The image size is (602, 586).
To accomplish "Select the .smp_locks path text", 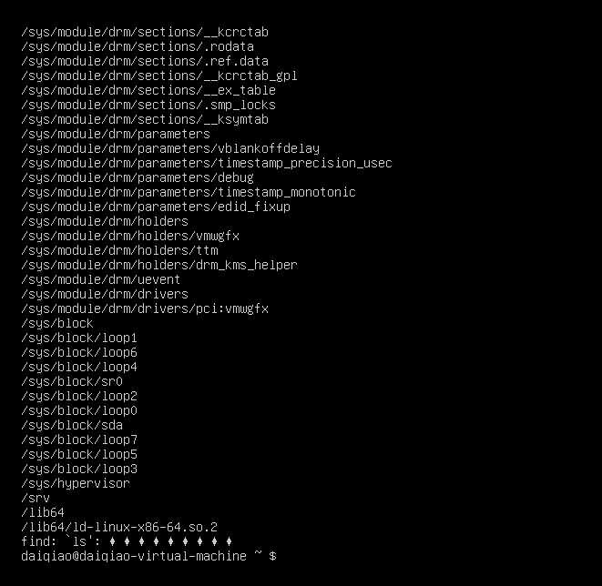I will (148, 105).
